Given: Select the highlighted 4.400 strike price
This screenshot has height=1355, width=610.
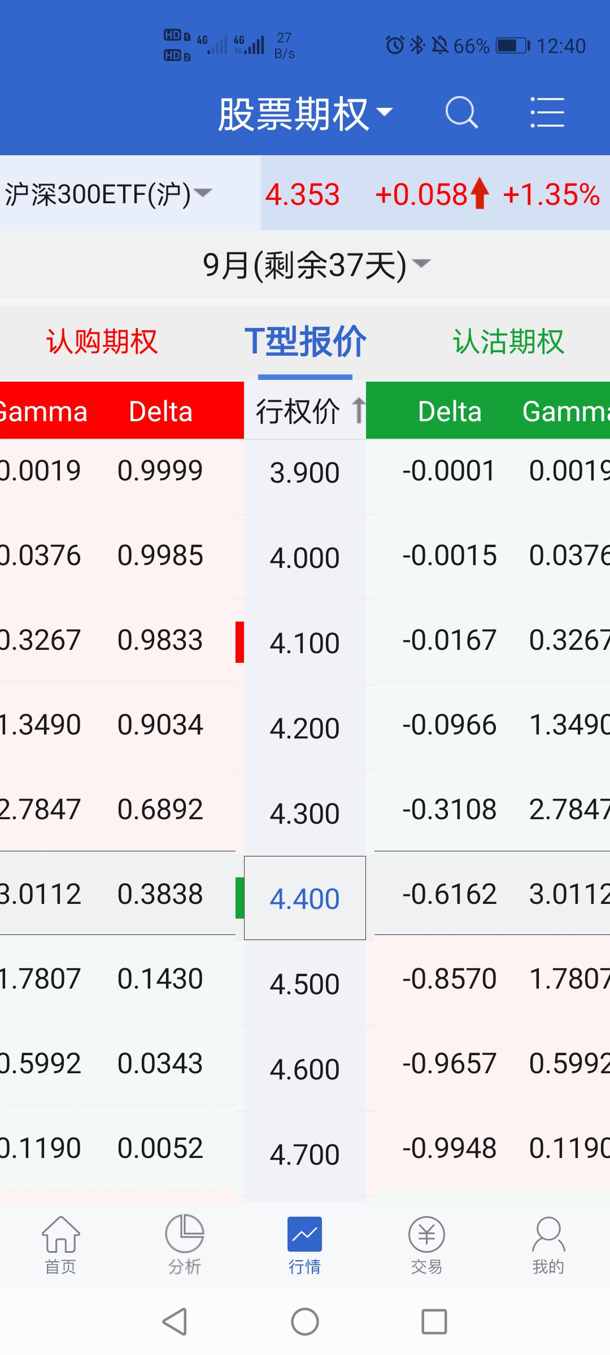Looking at the screenshot, I should (x=304, y=898).
